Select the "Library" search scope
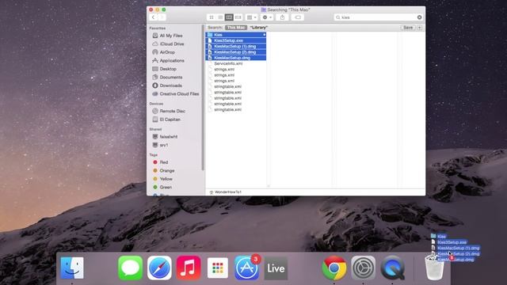Screen dimensions: 507x285 coord(259,28)
